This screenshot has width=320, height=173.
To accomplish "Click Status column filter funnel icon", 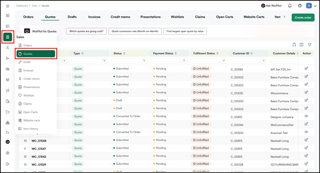I will coord(144,61).
